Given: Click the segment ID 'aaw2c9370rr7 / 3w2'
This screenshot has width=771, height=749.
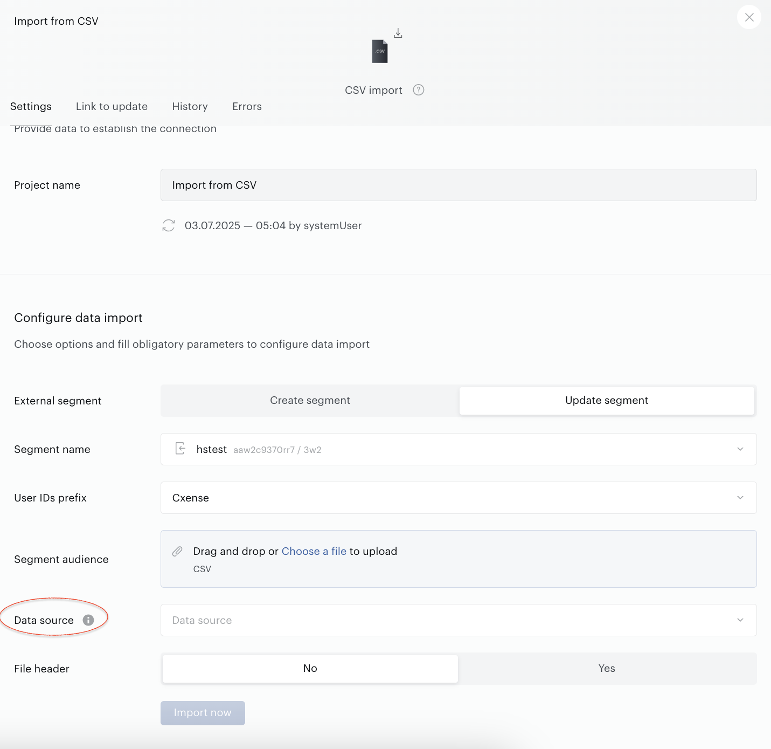Looking at the screenshot, I should 277,450.
